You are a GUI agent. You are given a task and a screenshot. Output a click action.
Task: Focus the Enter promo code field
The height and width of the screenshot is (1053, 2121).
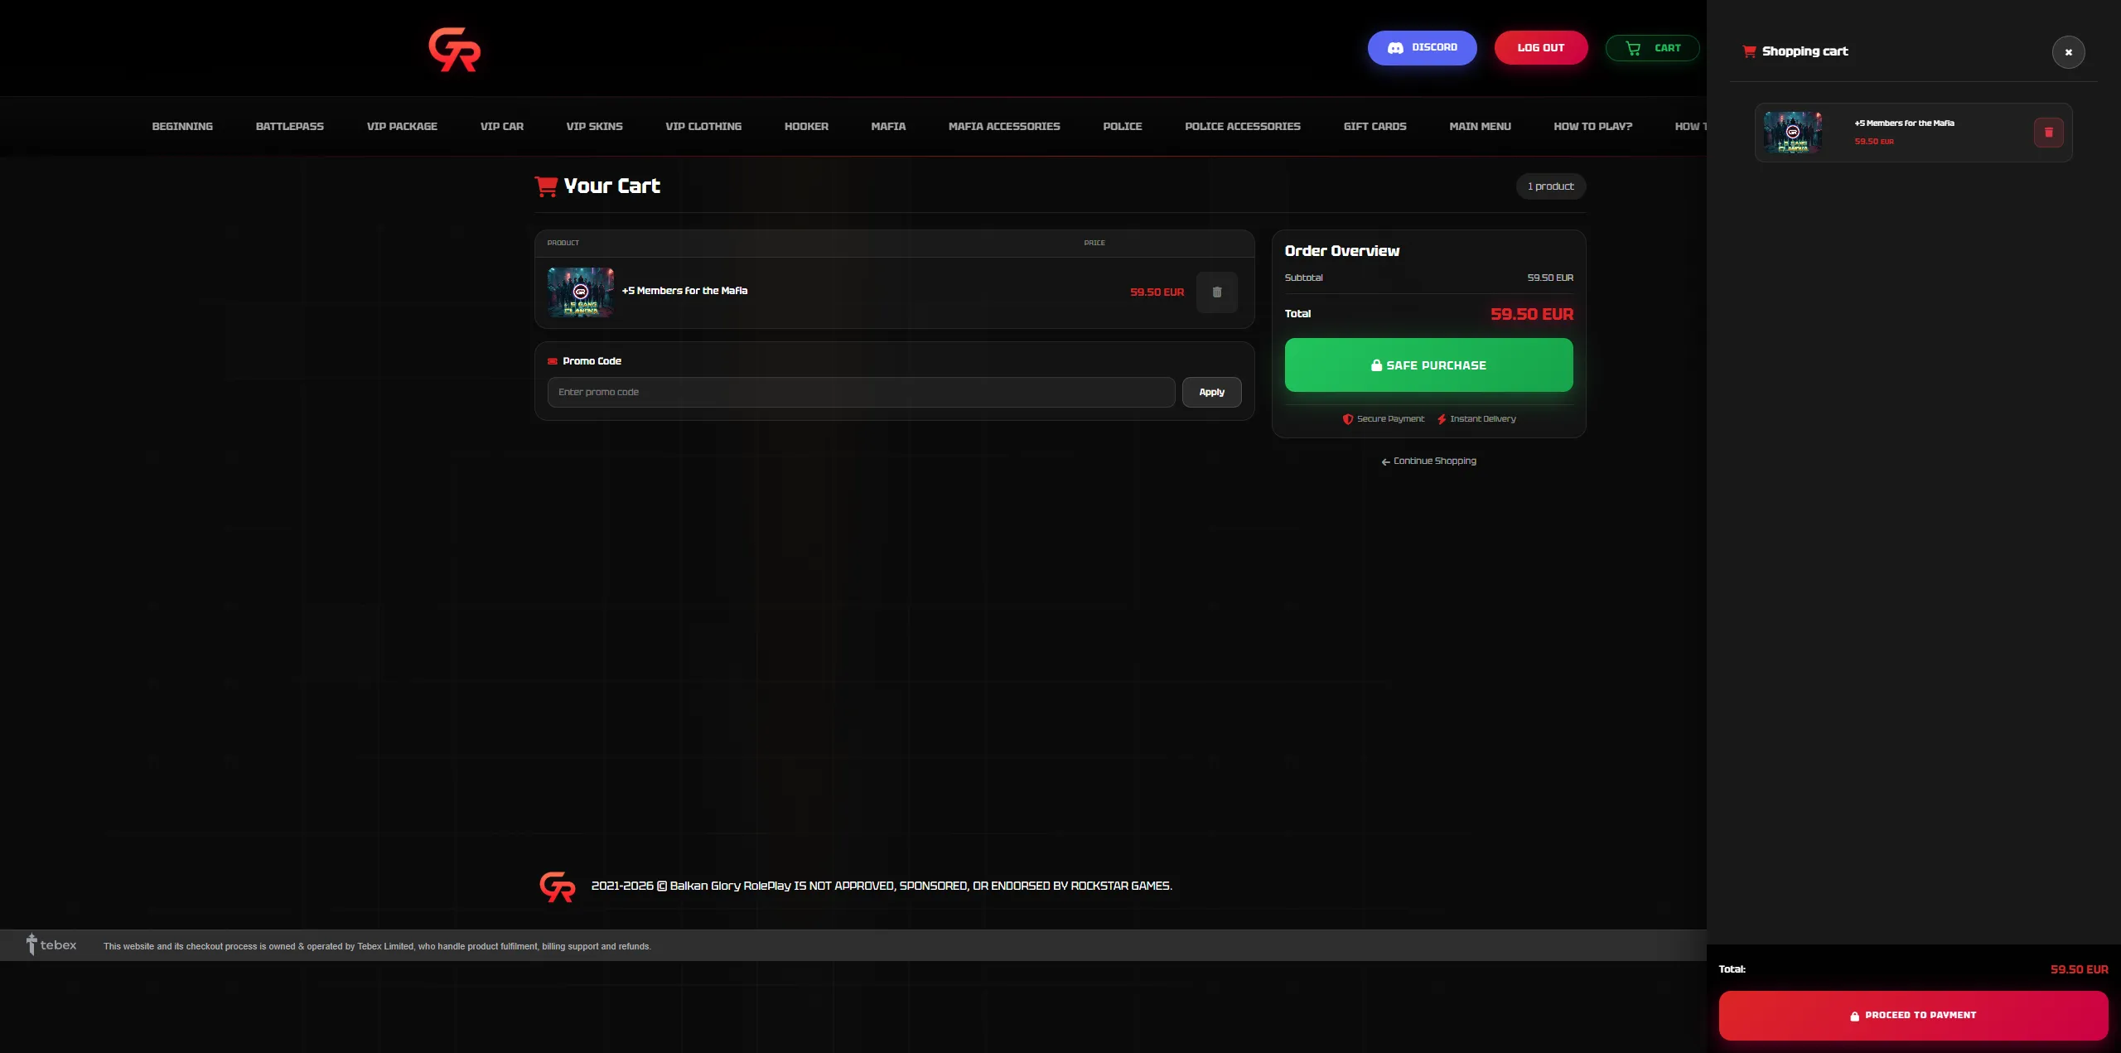(860, 393)
